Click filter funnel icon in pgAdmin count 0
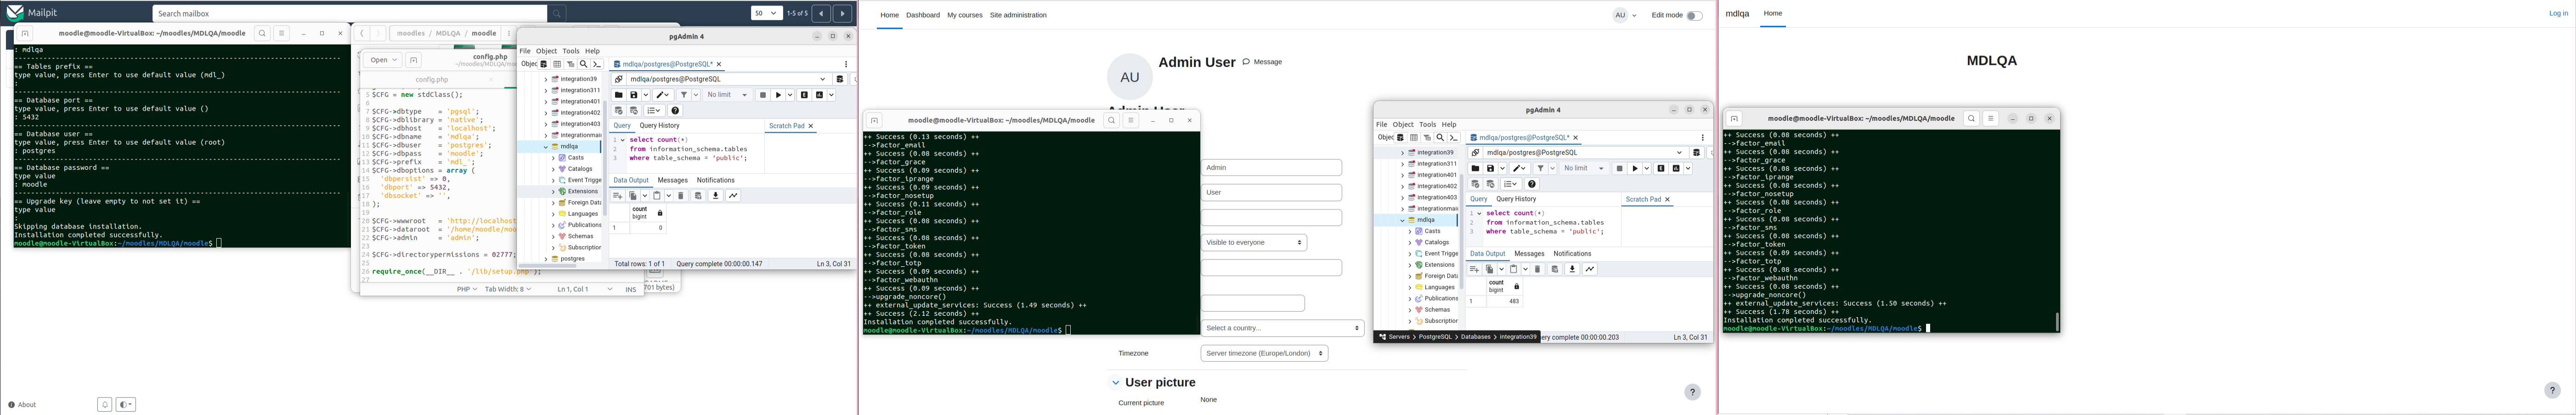Image resolution: width=2576 pixels, height=415 pixels. click(683, 95)
